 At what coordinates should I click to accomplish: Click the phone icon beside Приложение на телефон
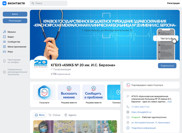coord(4,61)
